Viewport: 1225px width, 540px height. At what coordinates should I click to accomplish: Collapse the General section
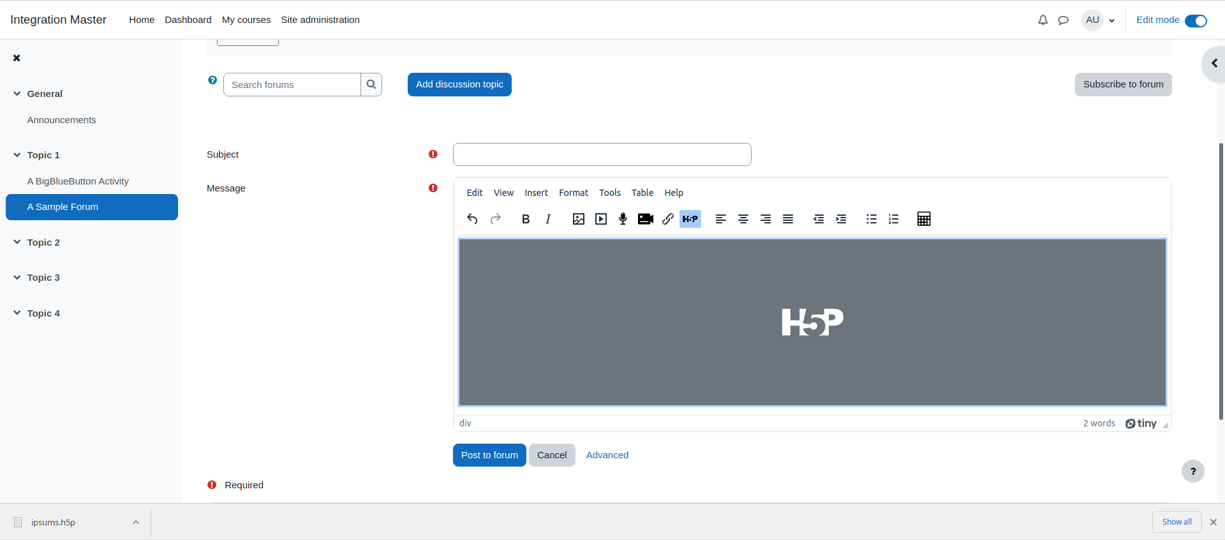[17, 94]
